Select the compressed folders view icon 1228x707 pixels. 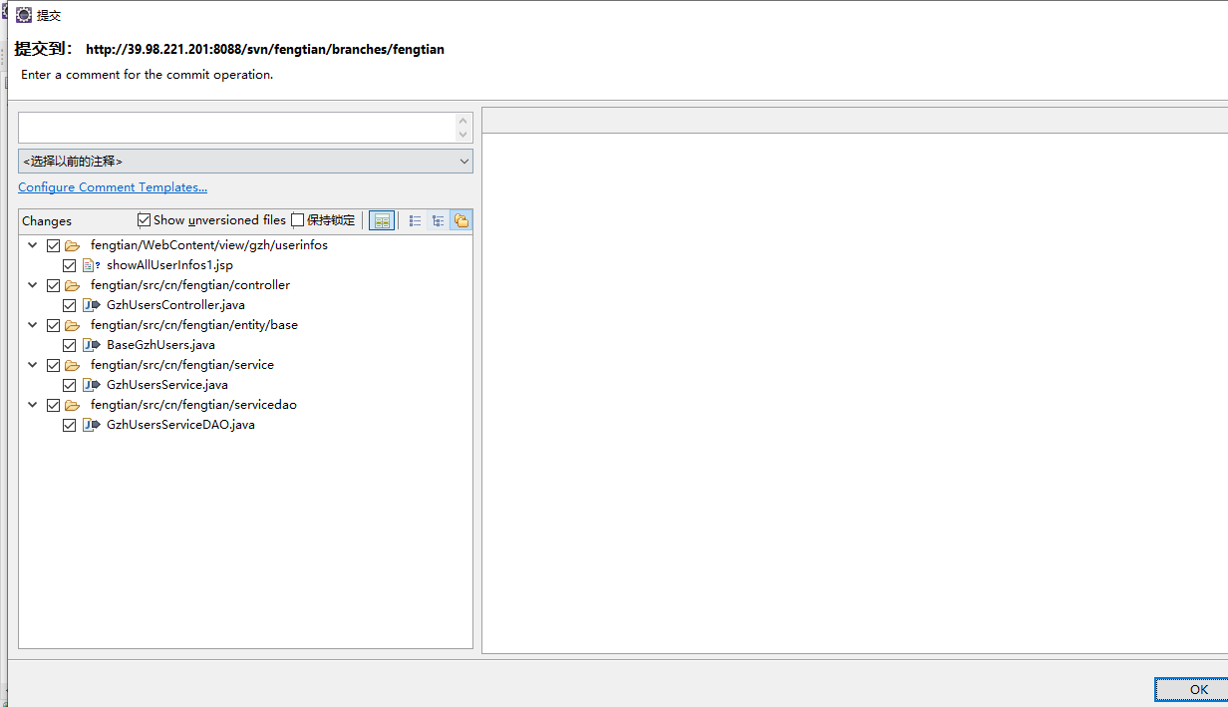click(x=460, y=220)
